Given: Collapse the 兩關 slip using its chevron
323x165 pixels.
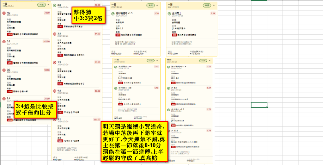Looking at the screenshot, I should click(209, 61).
